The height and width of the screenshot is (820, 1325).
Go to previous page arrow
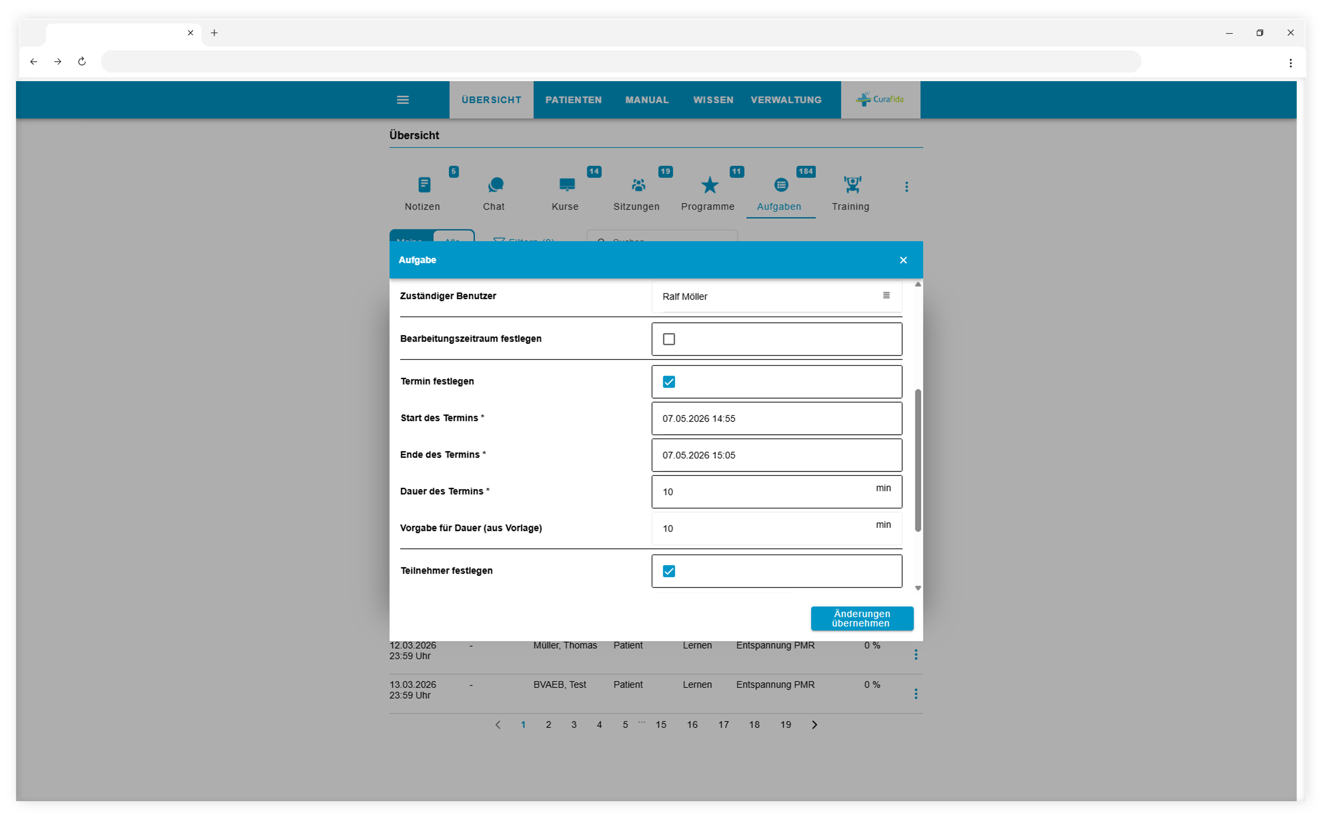pos(498,725)
